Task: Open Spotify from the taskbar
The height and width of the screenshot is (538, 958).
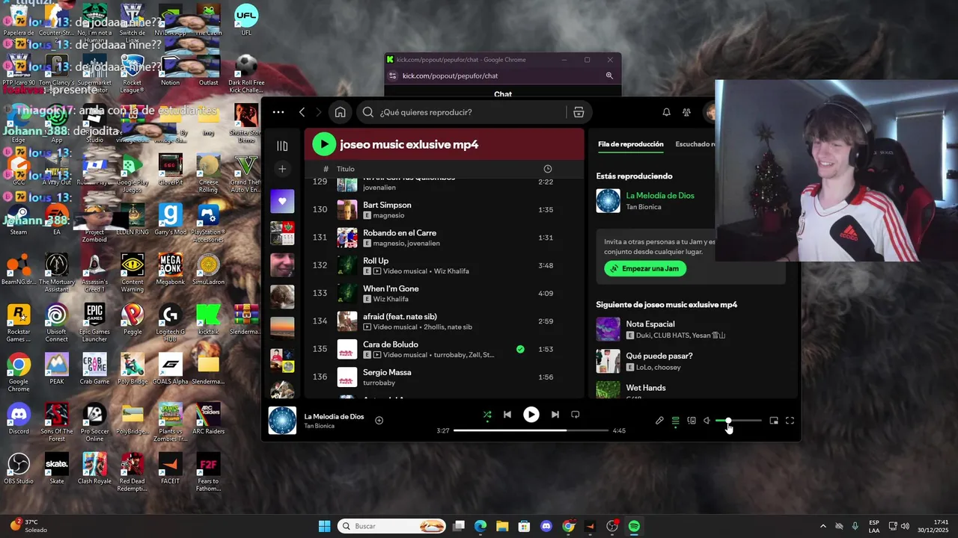Action: point(634,526)
